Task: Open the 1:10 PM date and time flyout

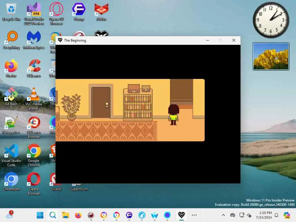Action: (264, 215)
